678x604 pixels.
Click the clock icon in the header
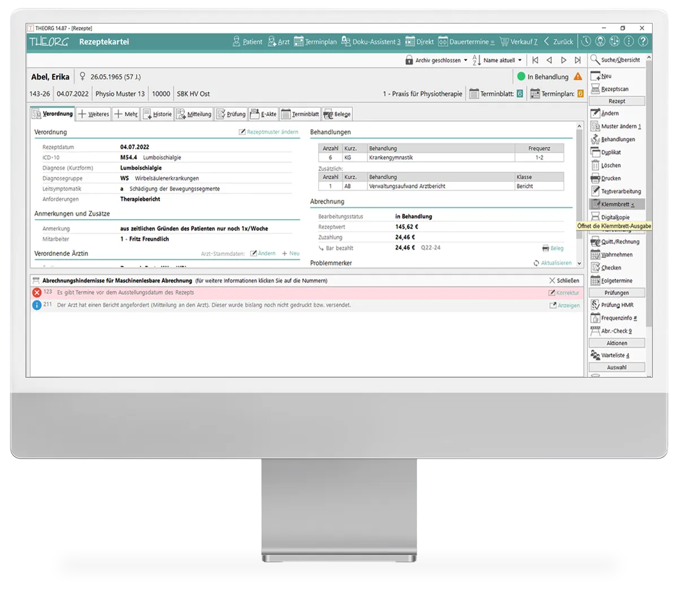point(586,41)
